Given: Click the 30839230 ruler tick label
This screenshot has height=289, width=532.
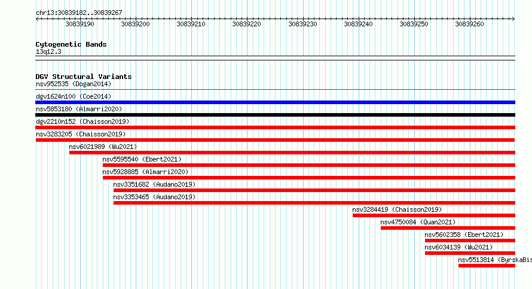Looking at the screenshot, I should (302, 24).
